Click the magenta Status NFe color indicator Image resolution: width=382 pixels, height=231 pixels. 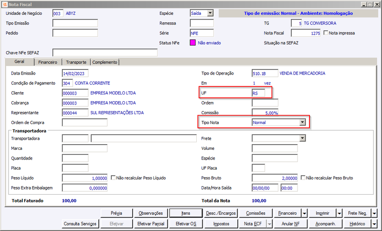click(193, 43)
